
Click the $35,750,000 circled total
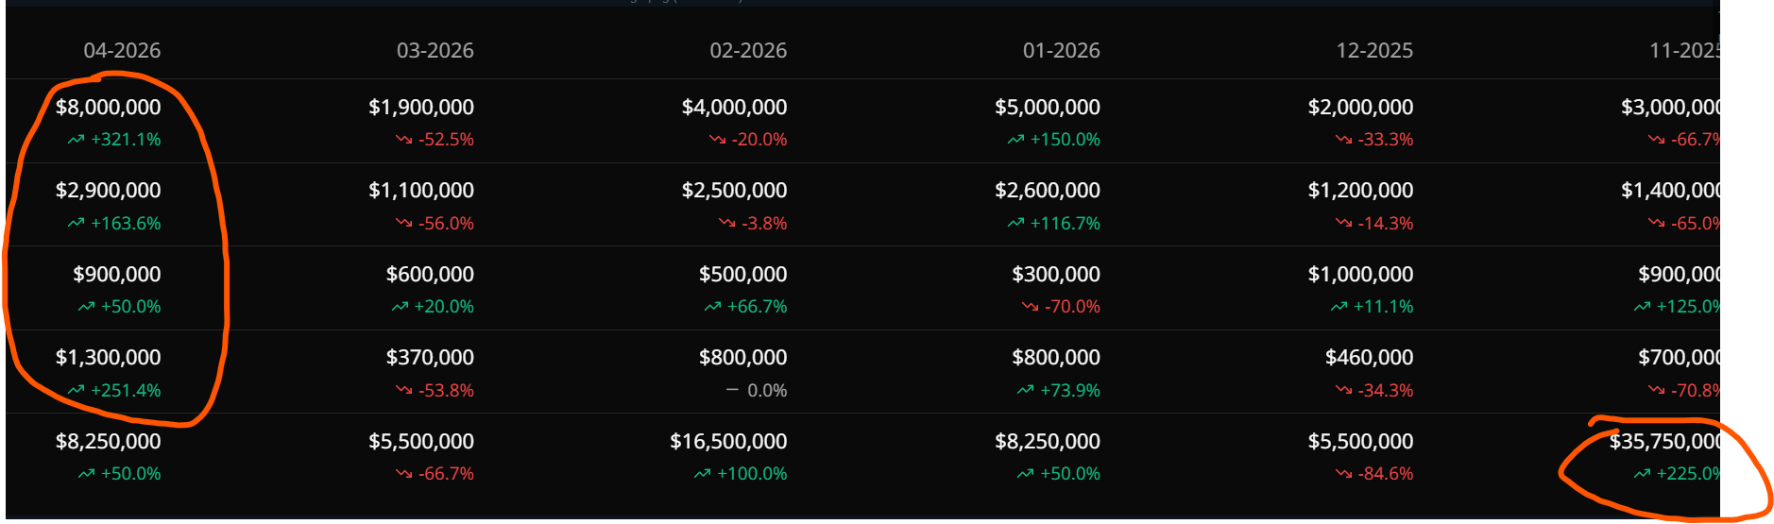click(1664, 442)
